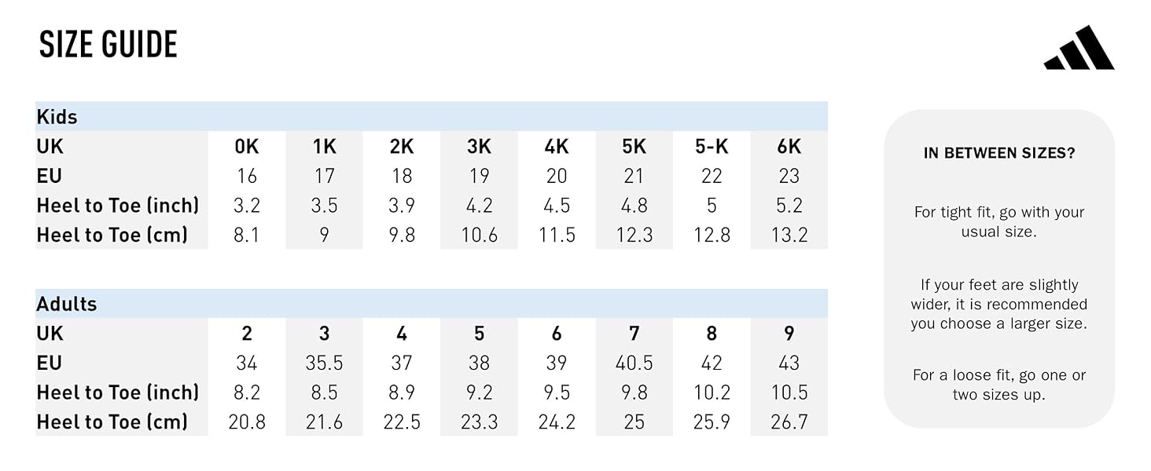Screen dimensions: 1151x471
Task: Click Heel to Toe (cm) label in Adults table
Action: [x=112, y=422]
